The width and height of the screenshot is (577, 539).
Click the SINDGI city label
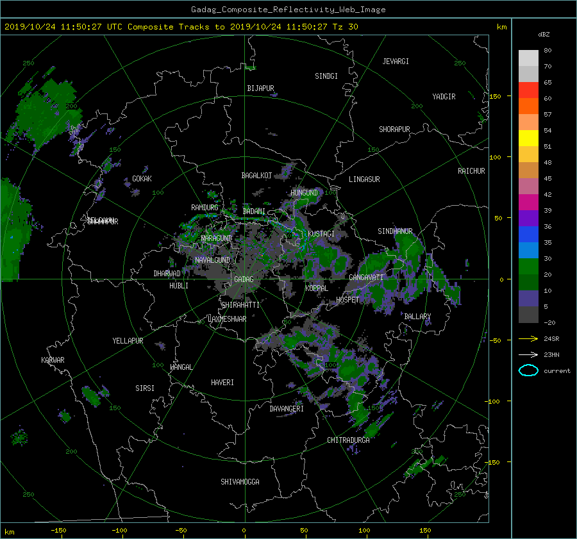(x=326, y=76)
